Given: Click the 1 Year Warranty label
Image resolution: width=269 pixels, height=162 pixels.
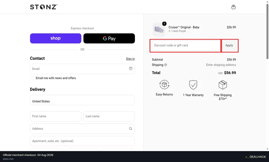Looking at the screenshot, I should [x=193, y=95].
